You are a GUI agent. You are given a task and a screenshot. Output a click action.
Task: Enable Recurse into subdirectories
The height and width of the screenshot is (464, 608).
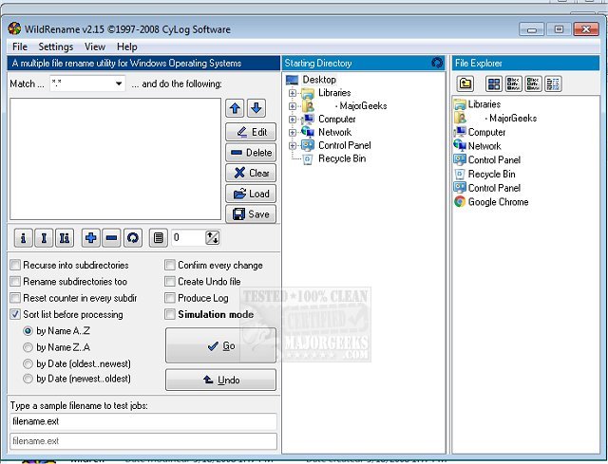click(15, 266)
